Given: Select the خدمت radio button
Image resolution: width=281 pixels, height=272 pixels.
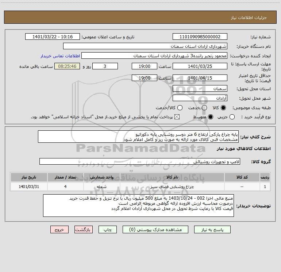Looking at the screenshot, I should pyautogui.click(x=204, y=108).
